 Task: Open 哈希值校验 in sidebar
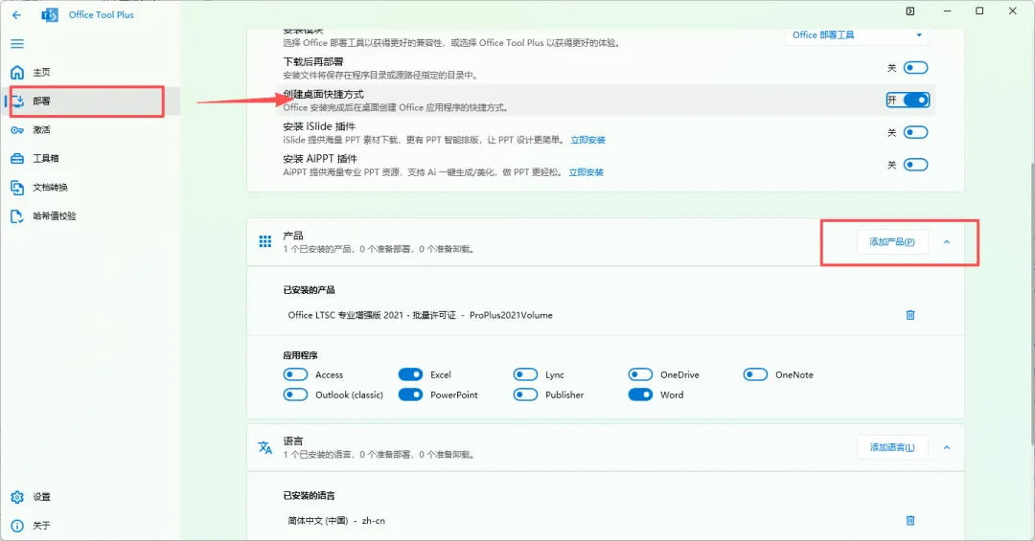pos(90,215)
